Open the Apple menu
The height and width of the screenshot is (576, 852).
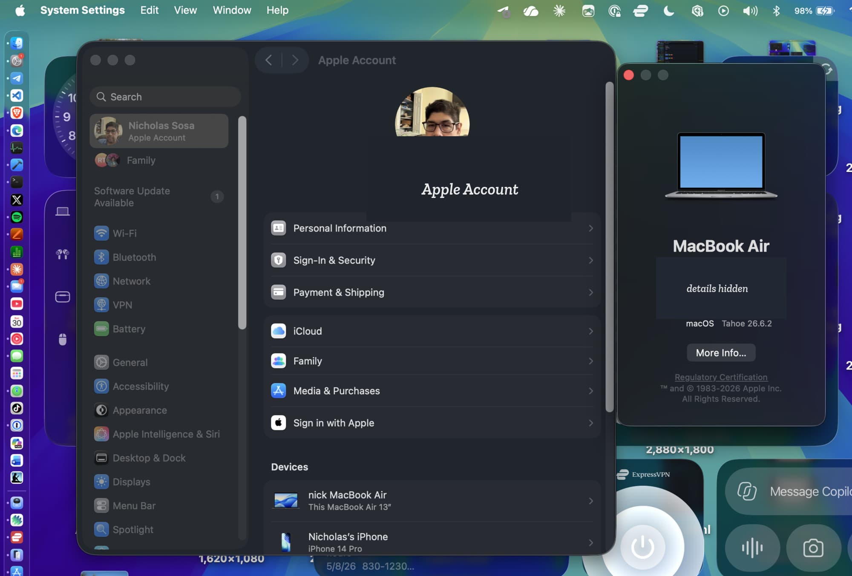pyautogui.click(x=20, y=10)
